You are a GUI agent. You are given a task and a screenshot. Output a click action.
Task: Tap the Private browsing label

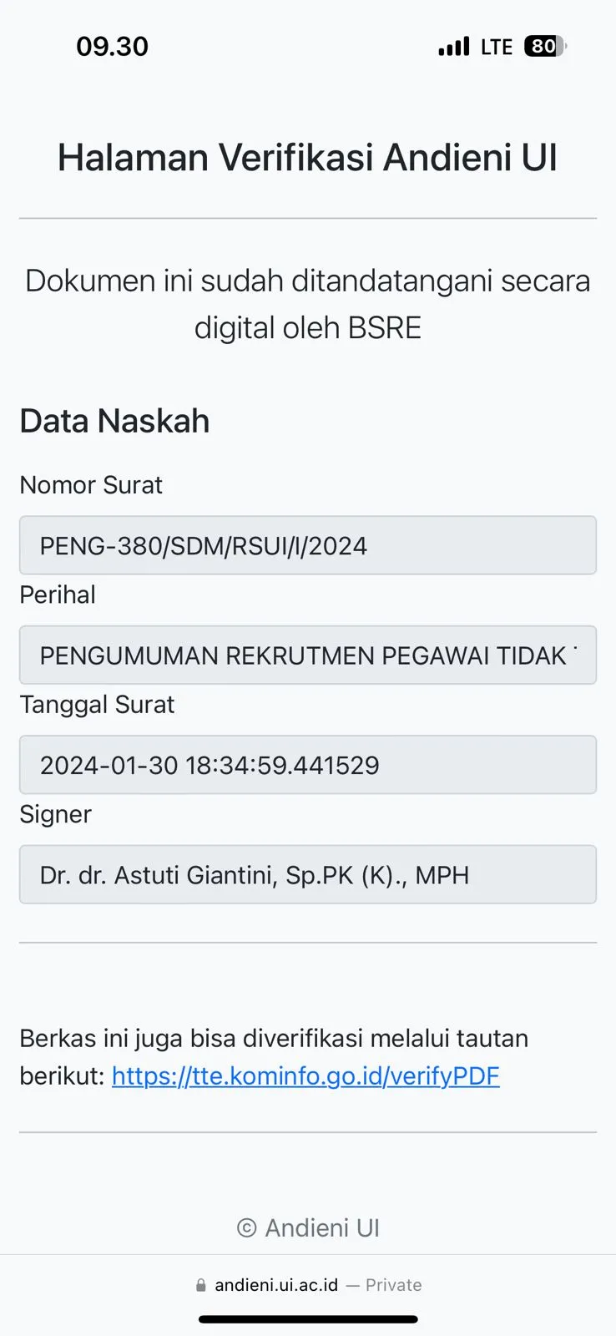392,1284
